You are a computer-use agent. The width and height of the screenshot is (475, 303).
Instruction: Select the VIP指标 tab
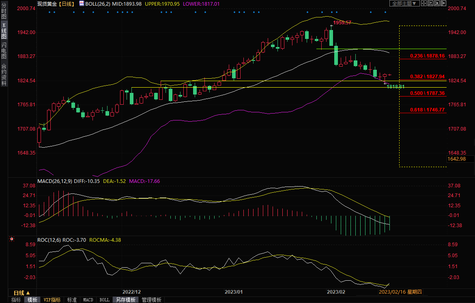coord(52,300)
